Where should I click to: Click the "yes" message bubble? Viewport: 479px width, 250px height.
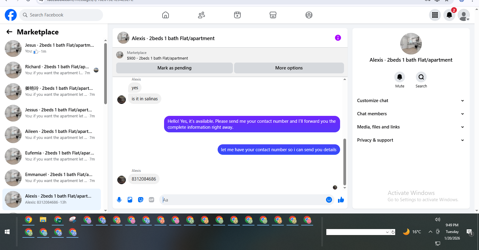tap(135, 88)
